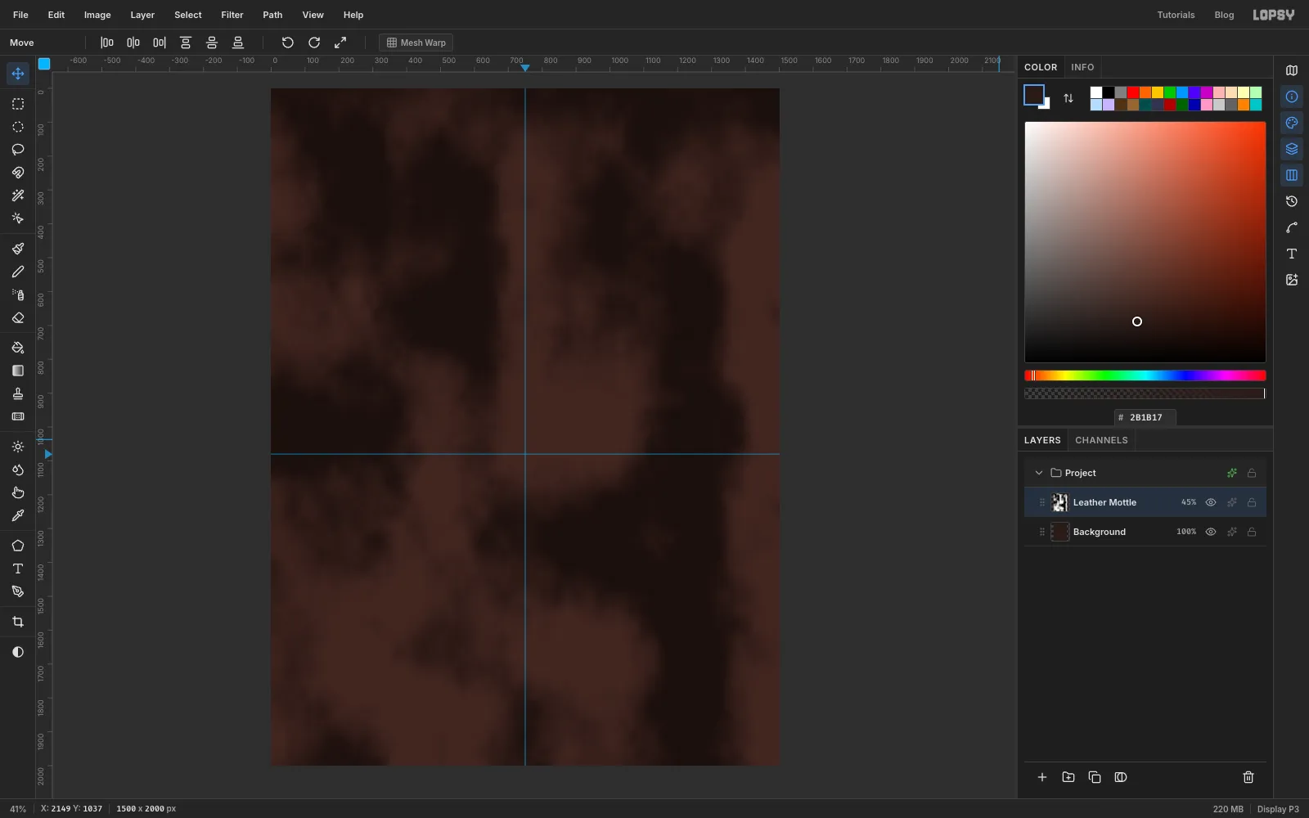Image resolution: width=1309 pixels, height=818 pixels.
Task: Select the Magic Wand tool
Action: (18, 196)
